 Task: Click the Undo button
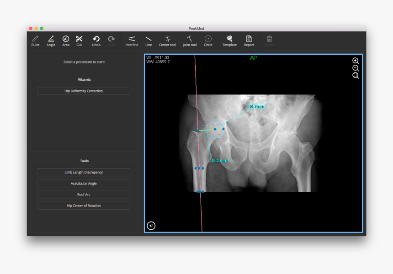(x=96, y=41)
